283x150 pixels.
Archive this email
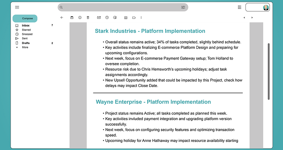point(72,17)
